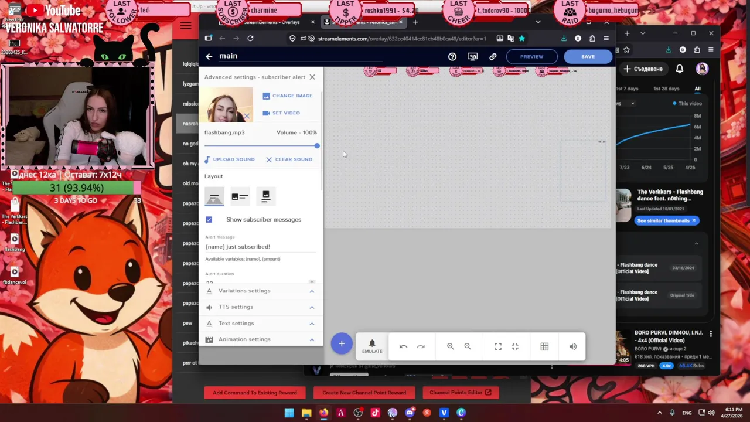
Task: Expand Variations settings section
Action: [261, 291]
